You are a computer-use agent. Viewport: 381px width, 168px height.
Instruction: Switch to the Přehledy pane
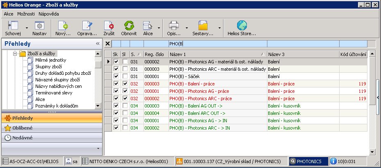tap(52, 119)
